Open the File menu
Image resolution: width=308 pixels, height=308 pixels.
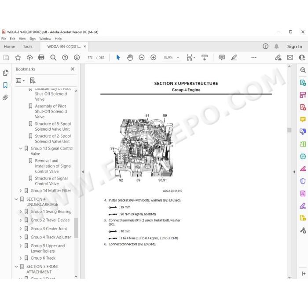point(4,39)
